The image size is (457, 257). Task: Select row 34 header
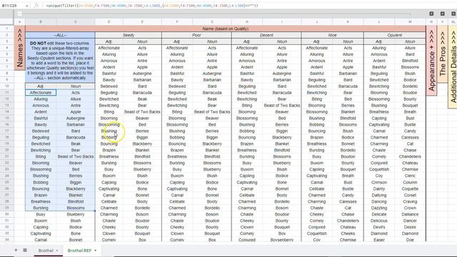(x=6, y=240)
